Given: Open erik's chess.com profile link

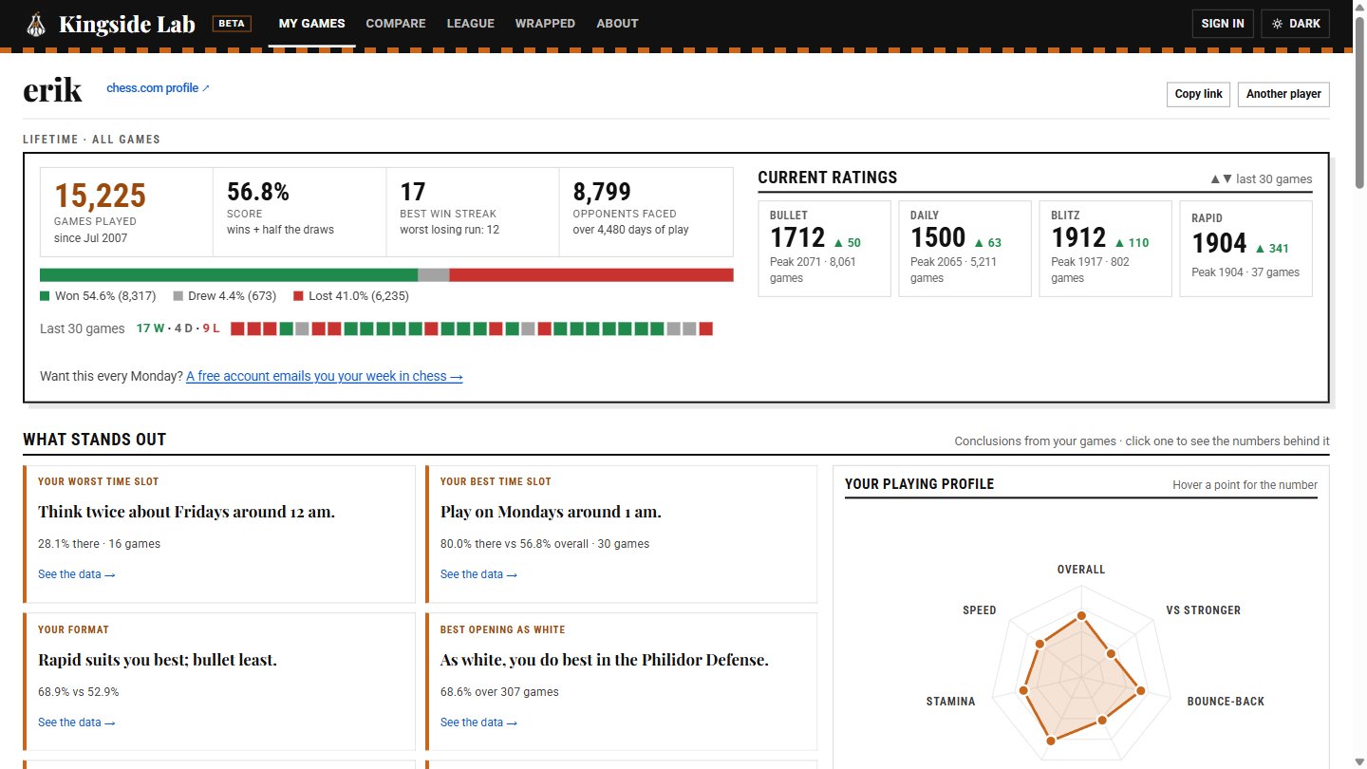Looking at the screenshot, I should (x=159, y=88).
